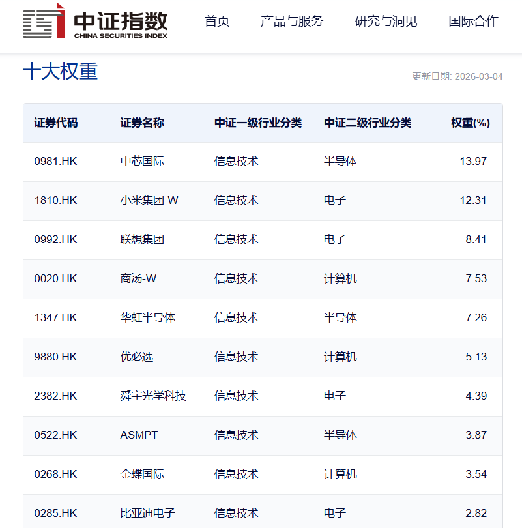Click weight value 4.39
The width and height of the screenshot is (522, 528).
(x=476, y=396)
